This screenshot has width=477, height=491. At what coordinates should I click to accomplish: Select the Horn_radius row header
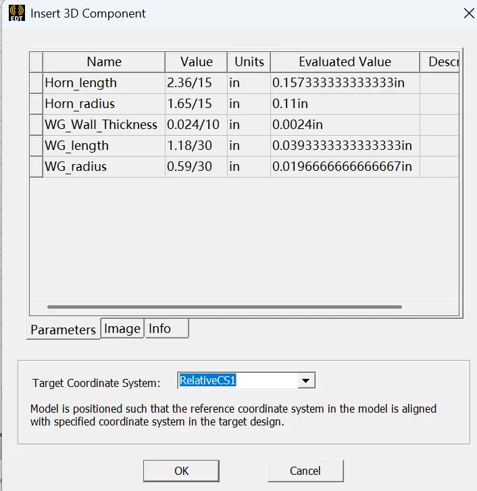36,103
